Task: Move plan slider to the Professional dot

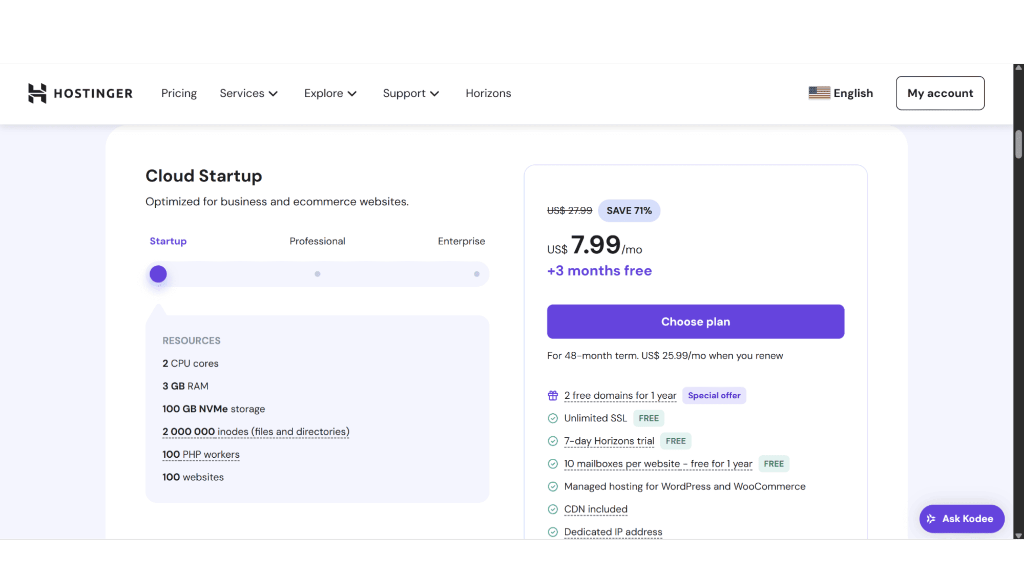Action: 318,274
